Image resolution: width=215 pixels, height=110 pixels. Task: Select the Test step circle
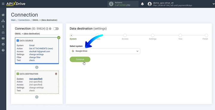pyautogui.click(x=180, y=35)
